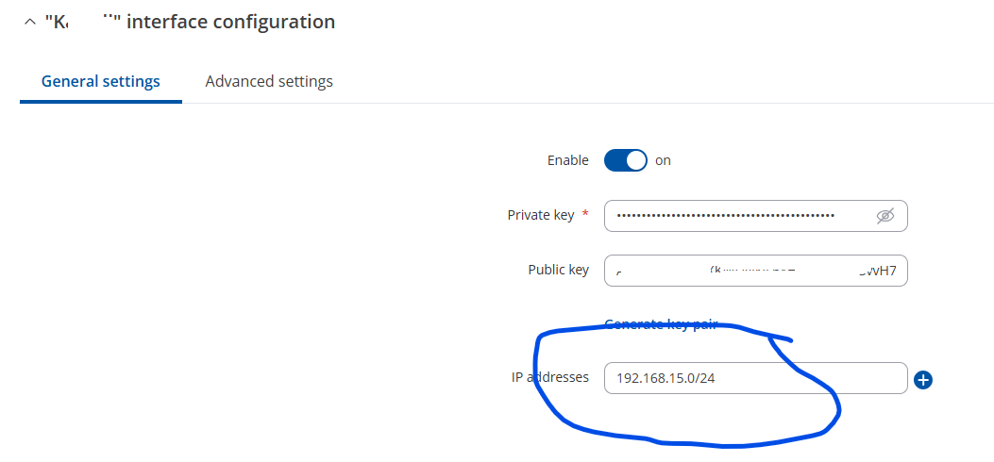Toggle the Enable switch off
This screenshot has height=462, width=994.
[x=625, y=160]
